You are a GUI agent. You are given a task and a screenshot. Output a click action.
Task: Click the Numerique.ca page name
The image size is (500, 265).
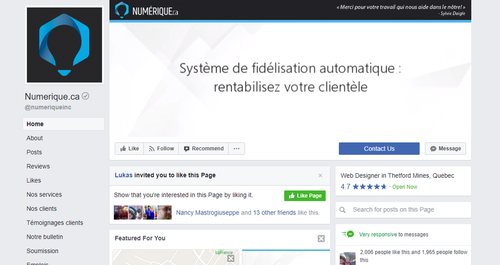(x=52, y=96)
